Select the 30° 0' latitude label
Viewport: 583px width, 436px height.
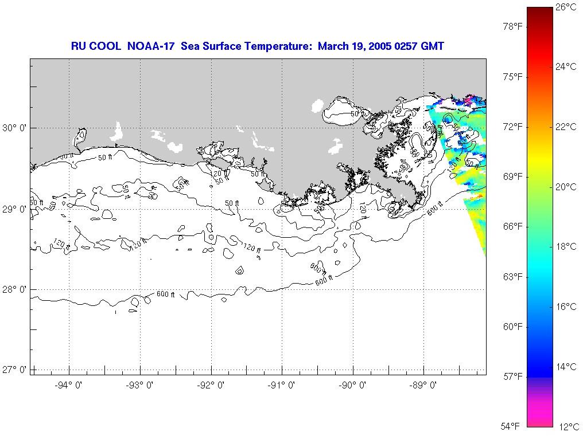pos(14,128)
